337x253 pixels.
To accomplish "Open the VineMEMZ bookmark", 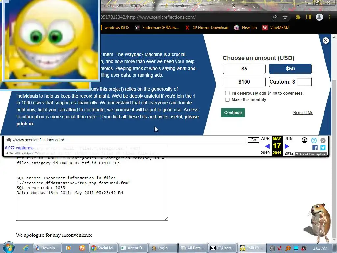I will (276, 28).
